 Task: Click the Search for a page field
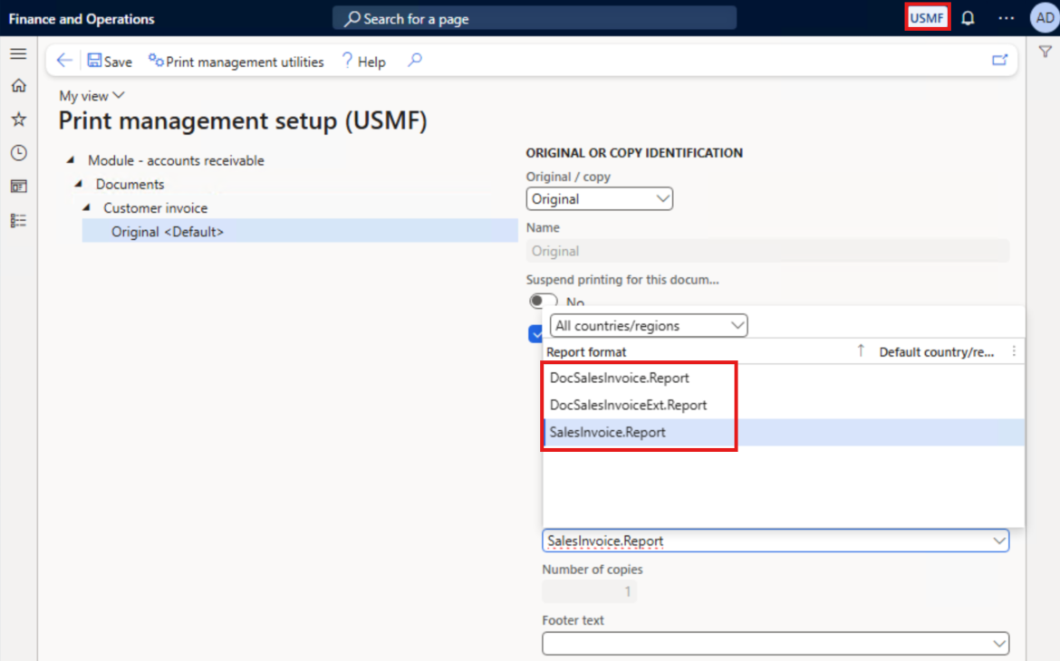coord(535,18)
